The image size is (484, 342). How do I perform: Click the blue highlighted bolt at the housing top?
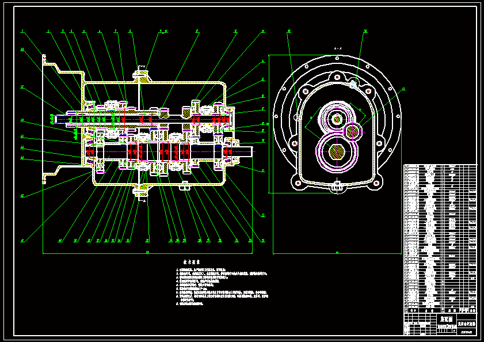click(x=352, y=84)
